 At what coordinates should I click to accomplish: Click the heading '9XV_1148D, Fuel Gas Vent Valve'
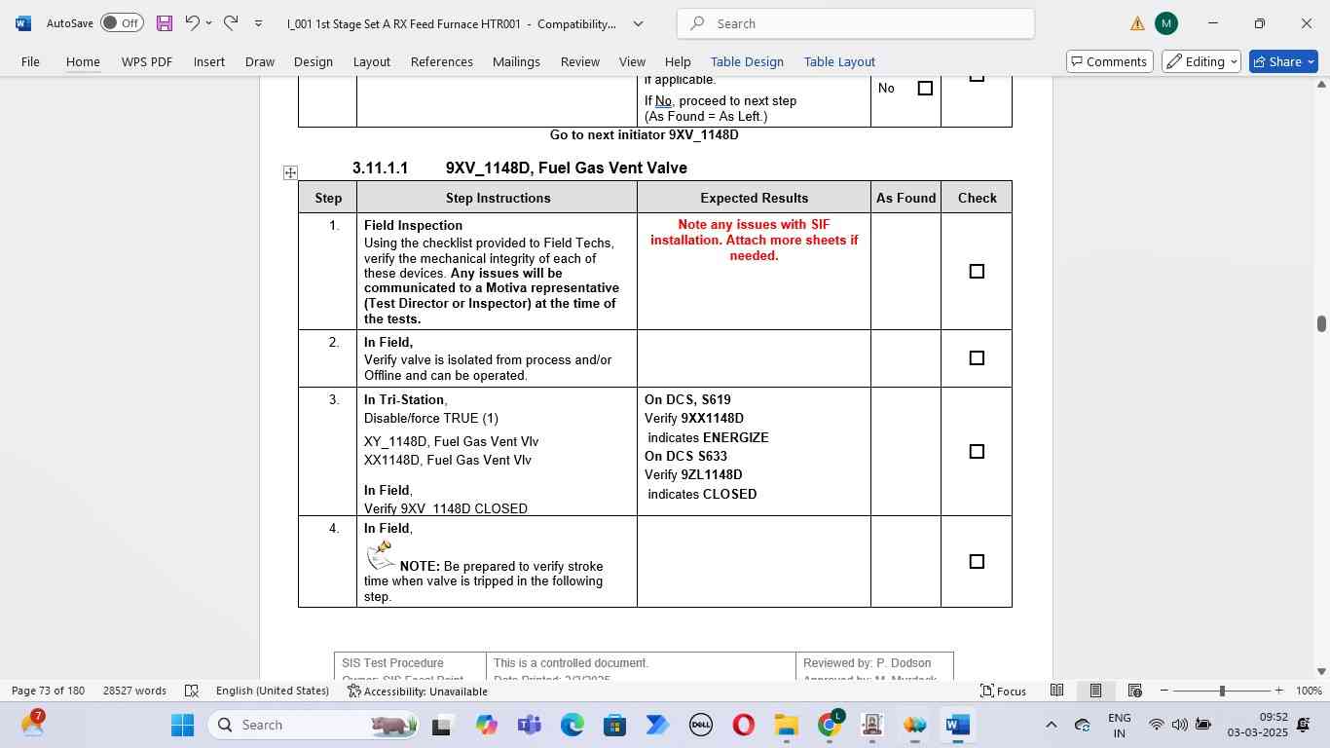567,168
